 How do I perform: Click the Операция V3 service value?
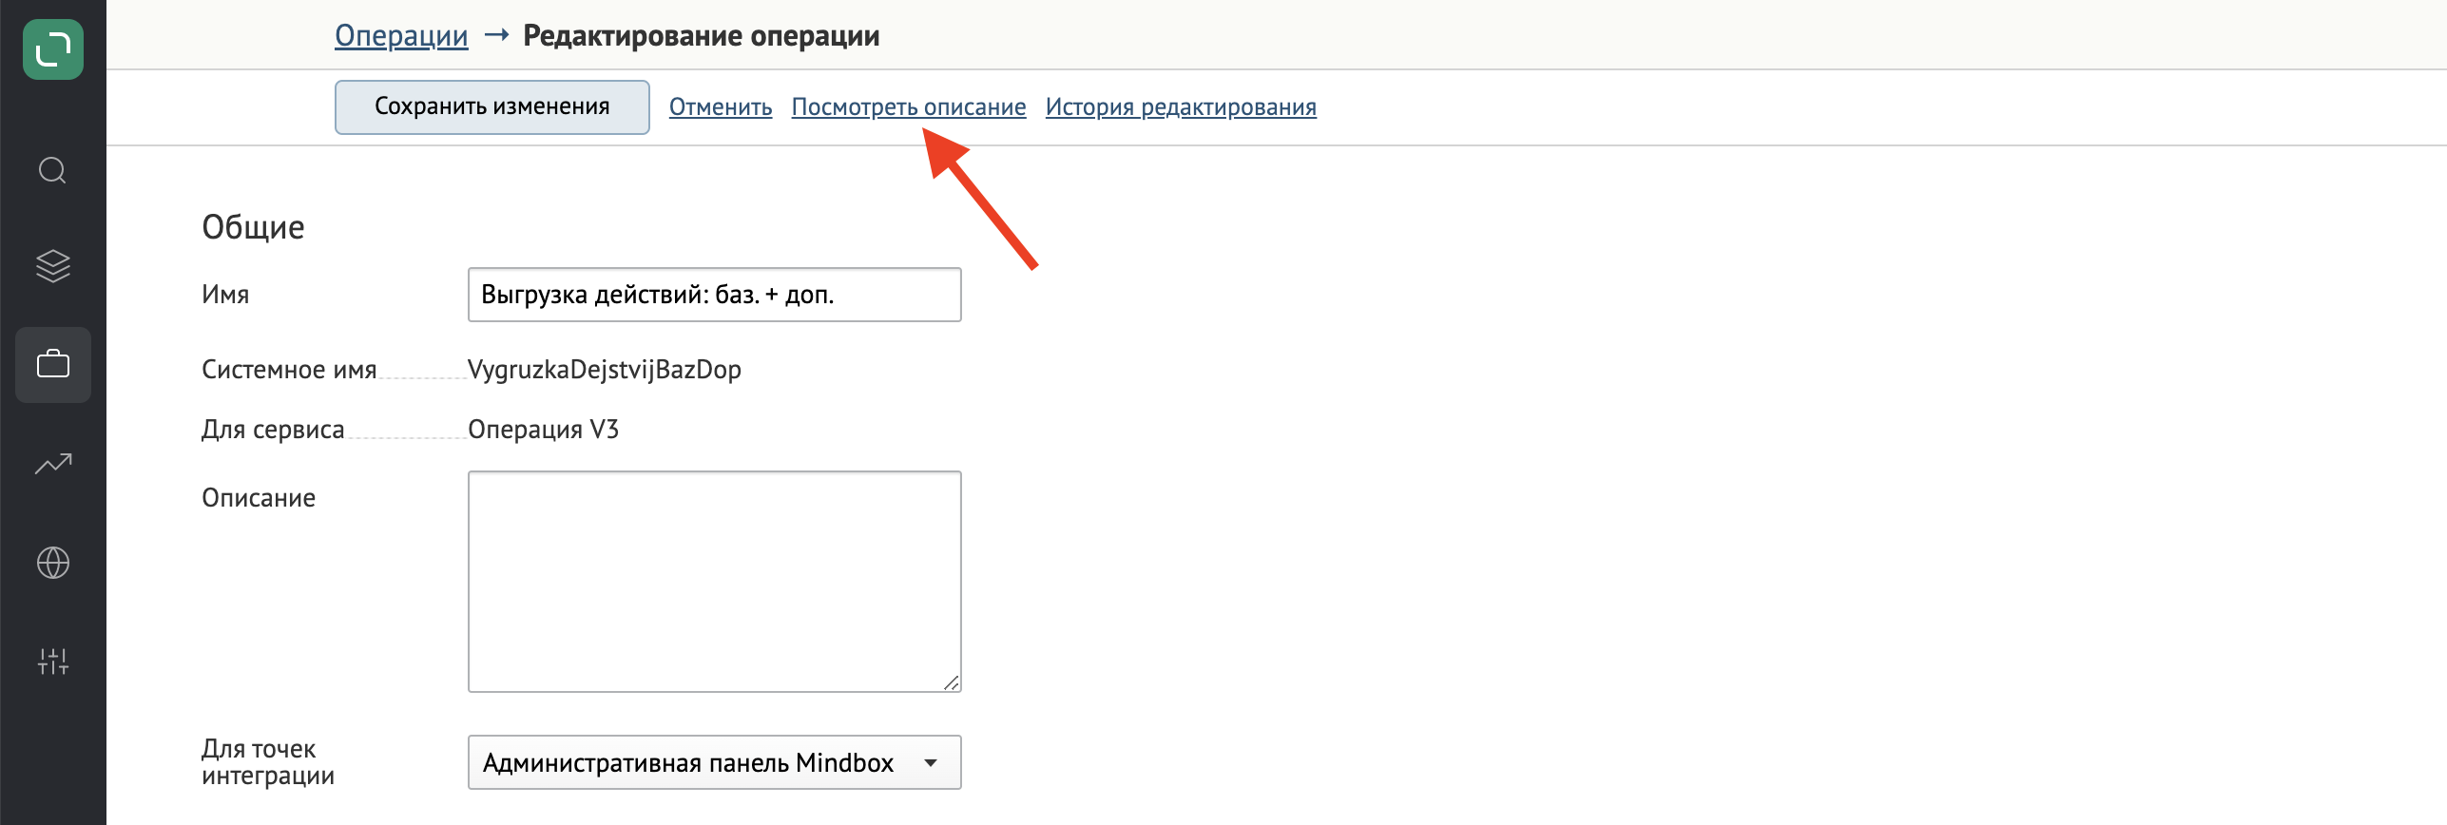pyautogui.click(x=544, y=430)
